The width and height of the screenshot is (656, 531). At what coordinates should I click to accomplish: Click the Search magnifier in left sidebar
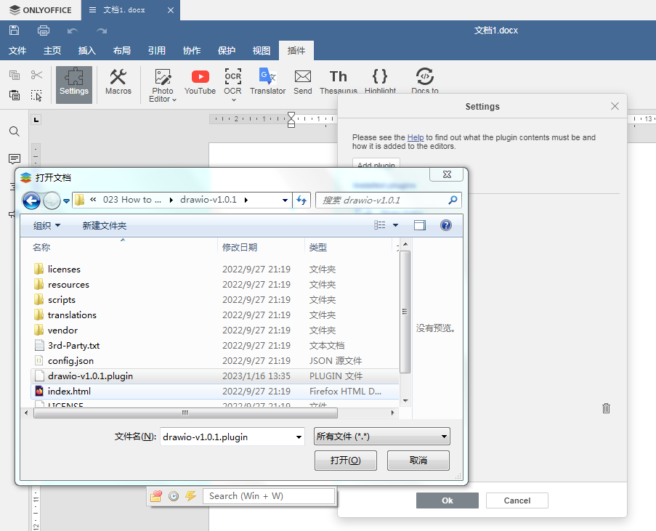pos(15,131)
